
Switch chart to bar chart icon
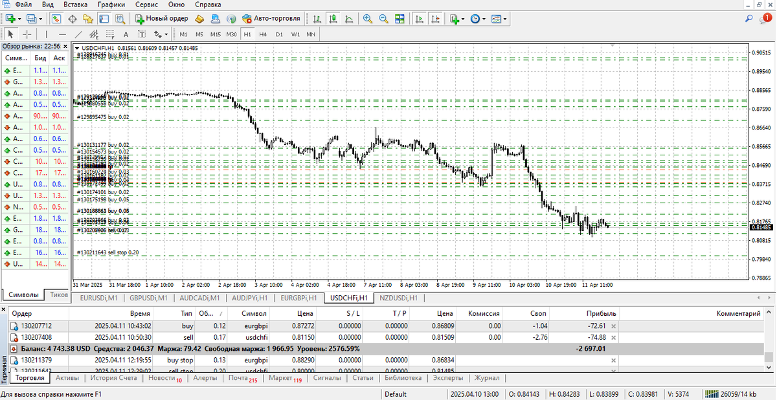(317, 19)
